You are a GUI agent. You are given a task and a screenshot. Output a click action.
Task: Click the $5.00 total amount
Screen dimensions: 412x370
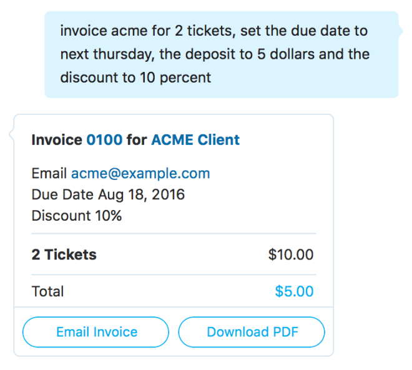(294, 291)
